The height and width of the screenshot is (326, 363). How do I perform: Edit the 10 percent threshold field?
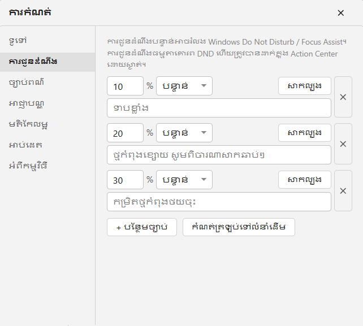click(126, 86)
